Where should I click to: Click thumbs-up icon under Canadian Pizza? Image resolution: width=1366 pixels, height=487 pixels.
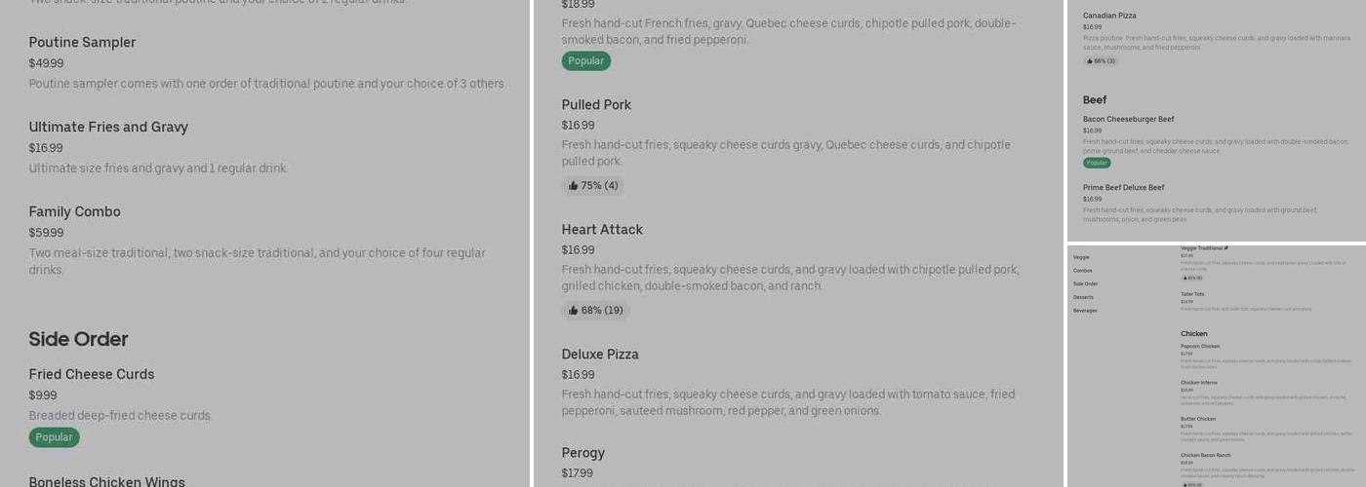1089,61
